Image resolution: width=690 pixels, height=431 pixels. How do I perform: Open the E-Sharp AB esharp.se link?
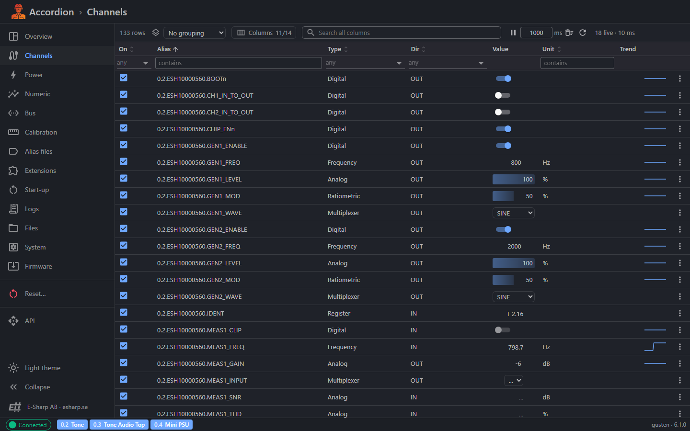tap(57, 407)
